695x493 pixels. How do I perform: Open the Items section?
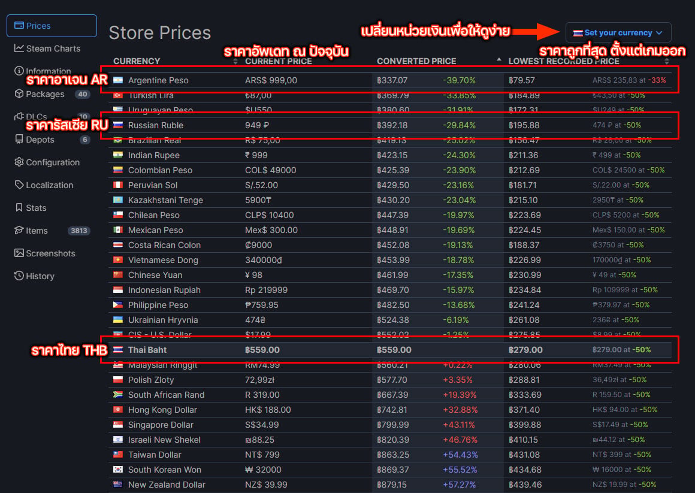[52, 231]
